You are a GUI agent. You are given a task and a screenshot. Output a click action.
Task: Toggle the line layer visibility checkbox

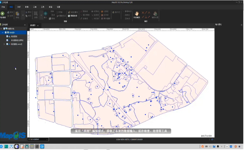coord(7,40)
